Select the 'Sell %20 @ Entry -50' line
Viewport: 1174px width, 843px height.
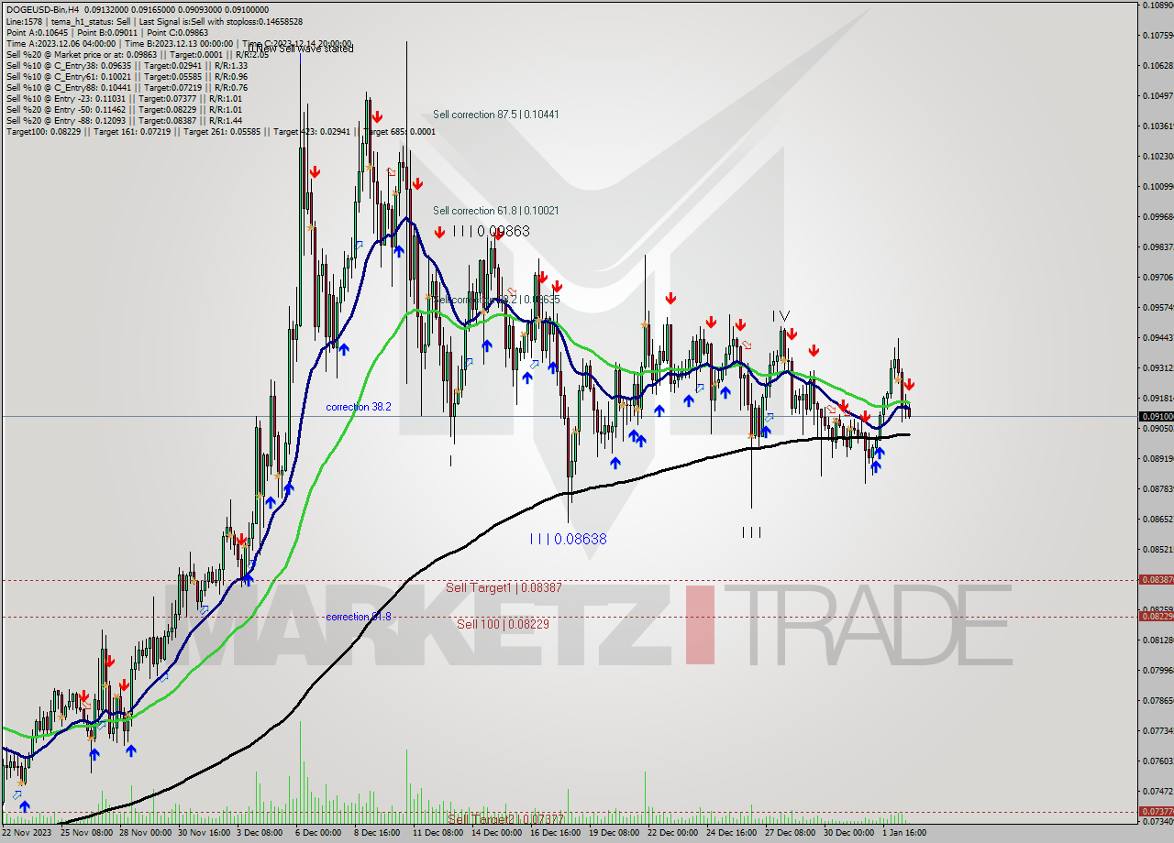pos(124,109)
